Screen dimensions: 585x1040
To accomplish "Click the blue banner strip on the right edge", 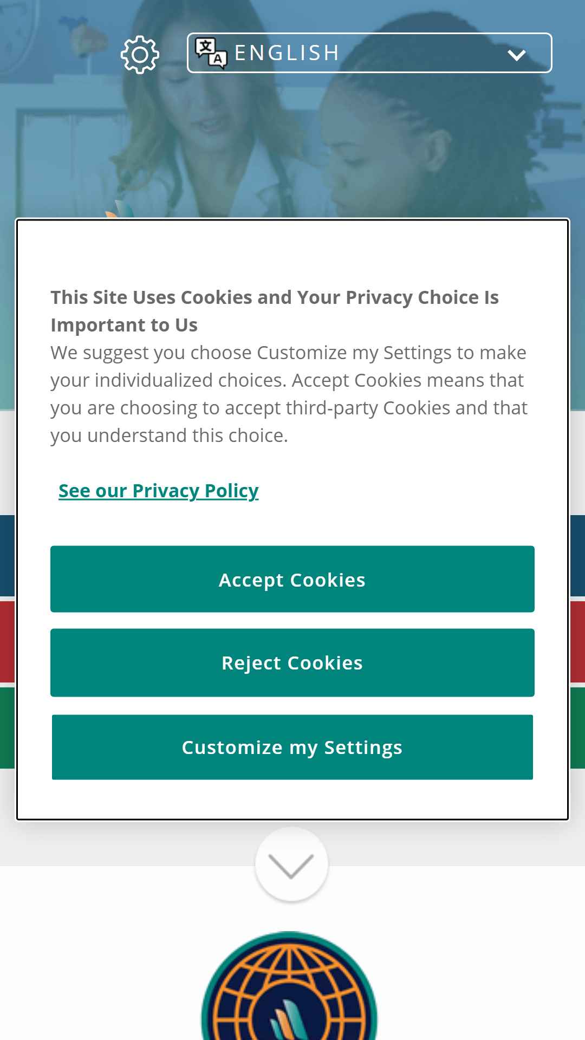I will (x=577, y=556).
